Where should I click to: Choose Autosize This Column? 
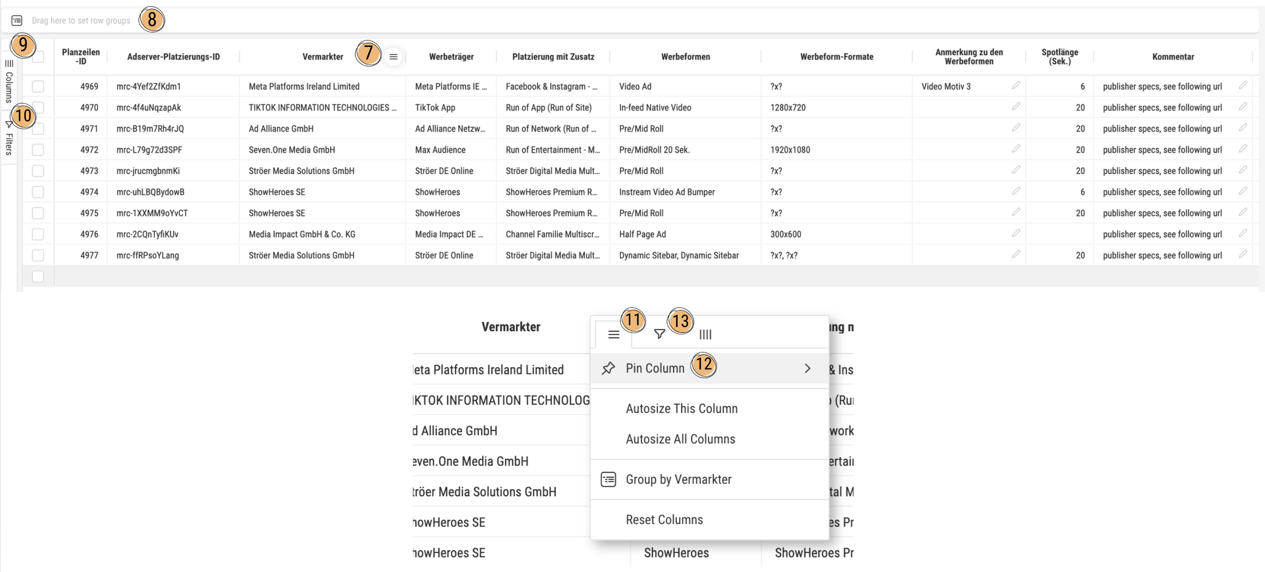(681, 408)
